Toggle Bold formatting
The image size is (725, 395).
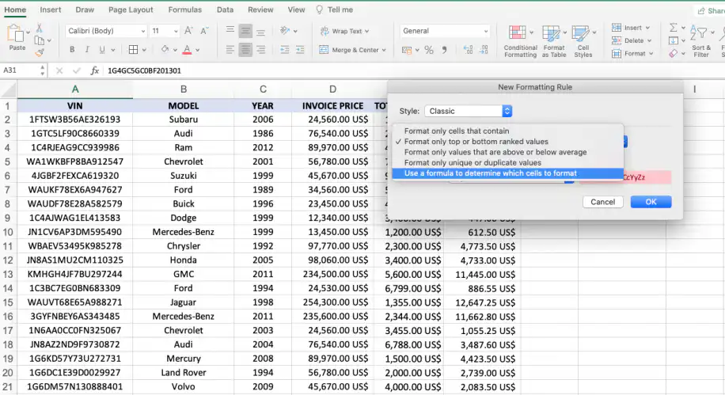coord(72,50)
